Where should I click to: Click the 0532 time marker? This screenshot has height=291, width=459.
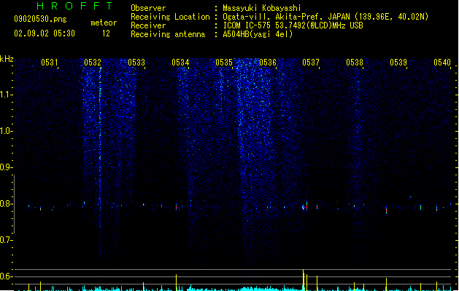pos(93,63)
